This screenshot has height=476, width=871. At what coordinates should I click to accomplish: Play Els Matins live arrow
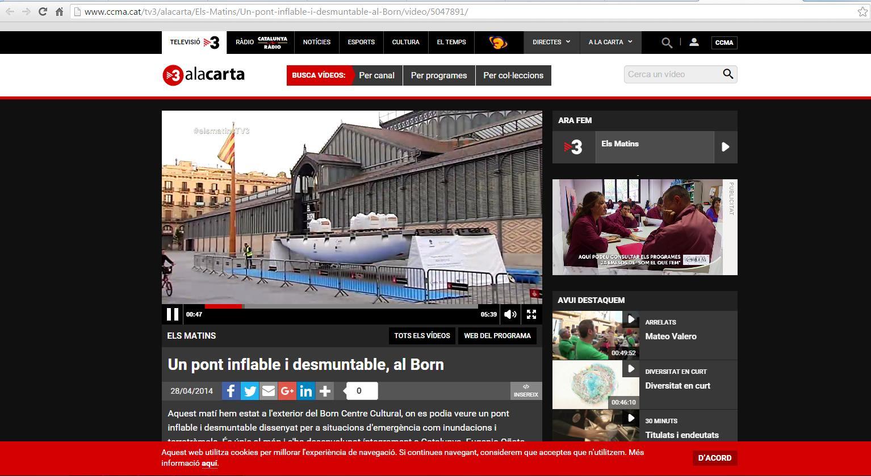click(x=726, y=148)
